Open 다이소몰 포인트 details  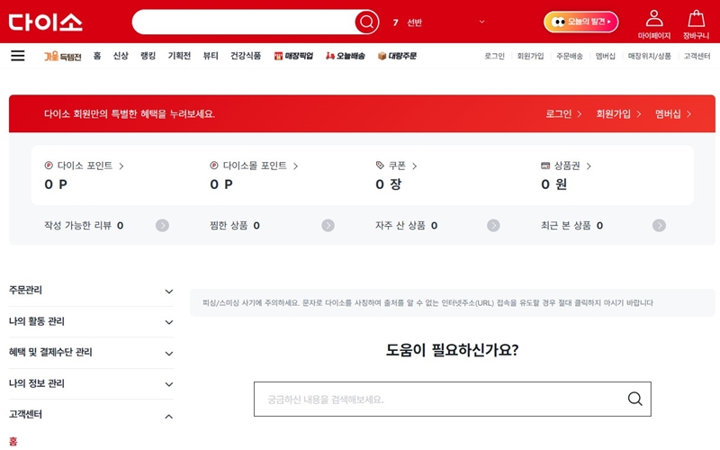tap(254, 166)
